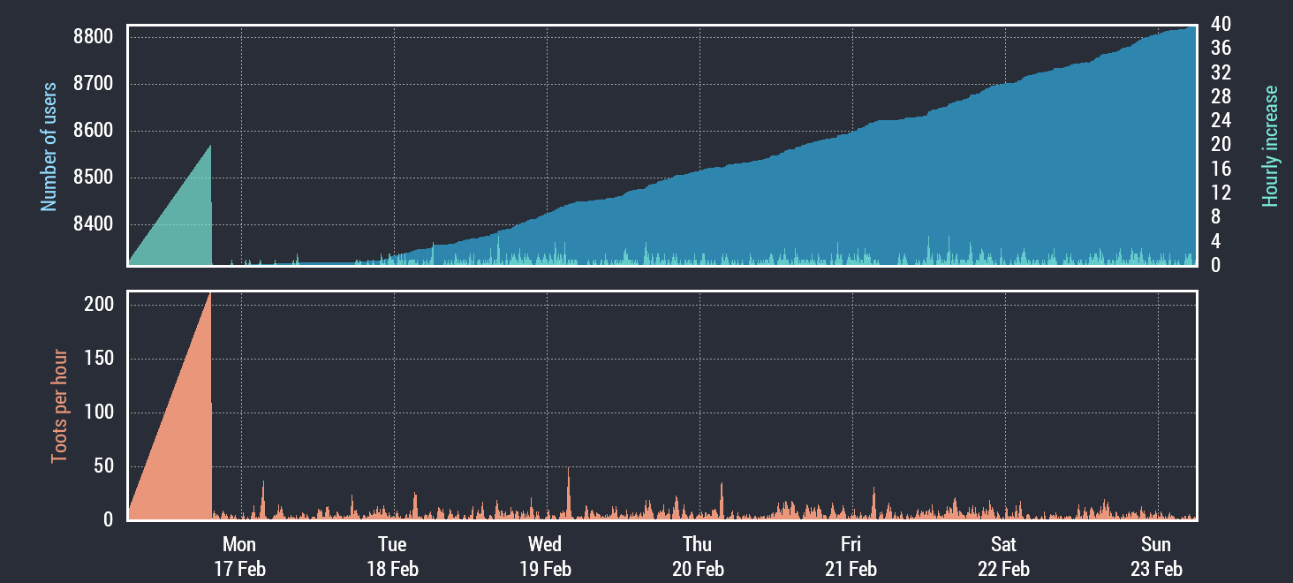Select the 20 tick on hourly increase axis

click(1221, 144)
